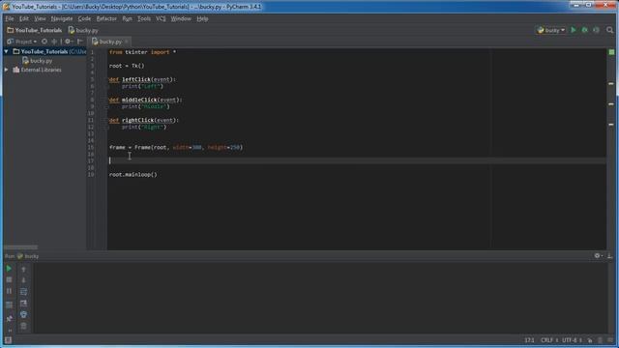Viewport: 619px width, 348px height.
Task: Open the Project view dropdown
Action: (x=21, y=42)
